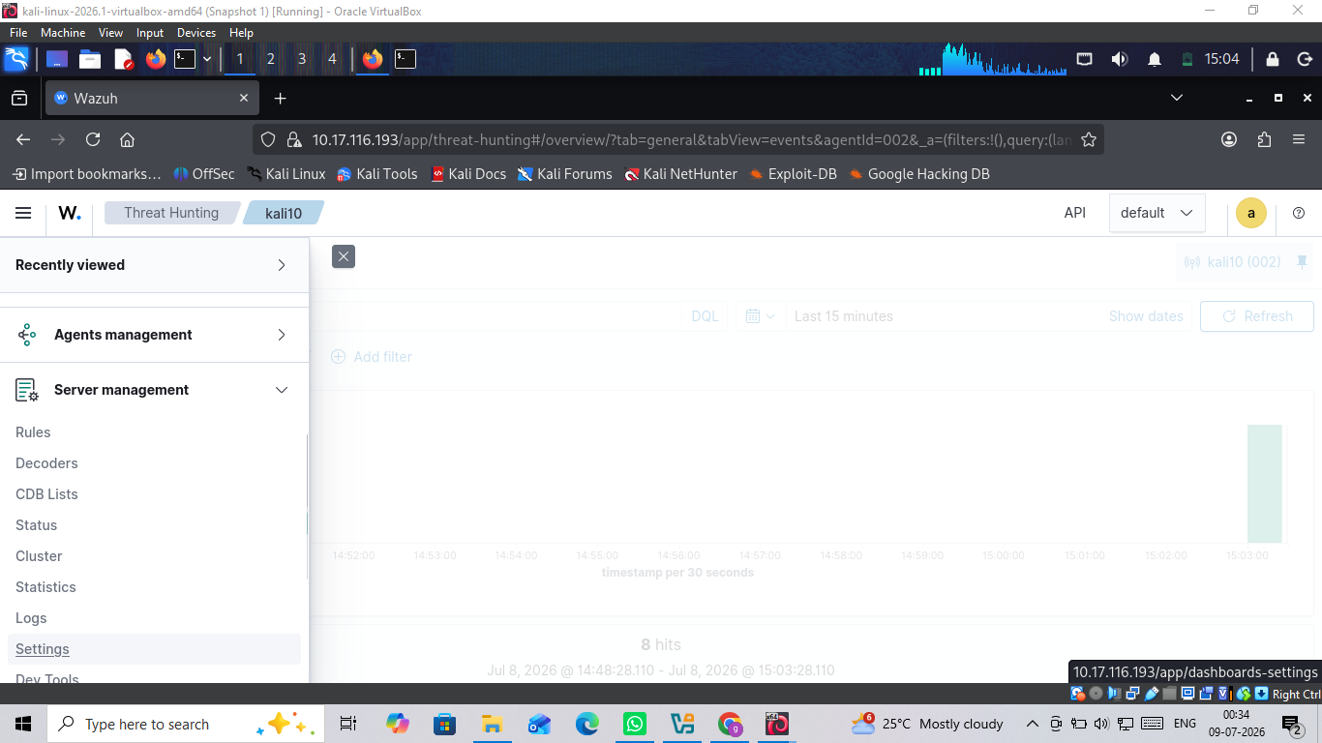Open the VirtualBox Machine menu
The image size is (1322, 743).
pyautogui.click(x=63, y=33)
